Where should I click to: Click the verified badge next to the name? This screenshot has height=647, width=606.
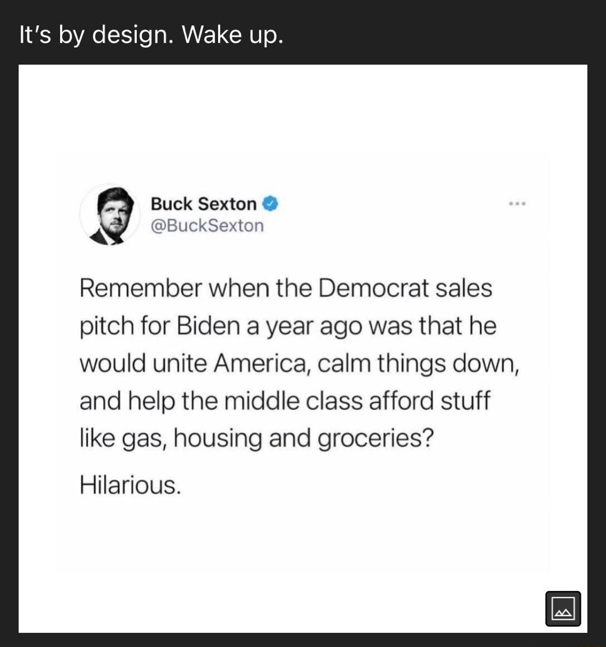tap(270, 204)
